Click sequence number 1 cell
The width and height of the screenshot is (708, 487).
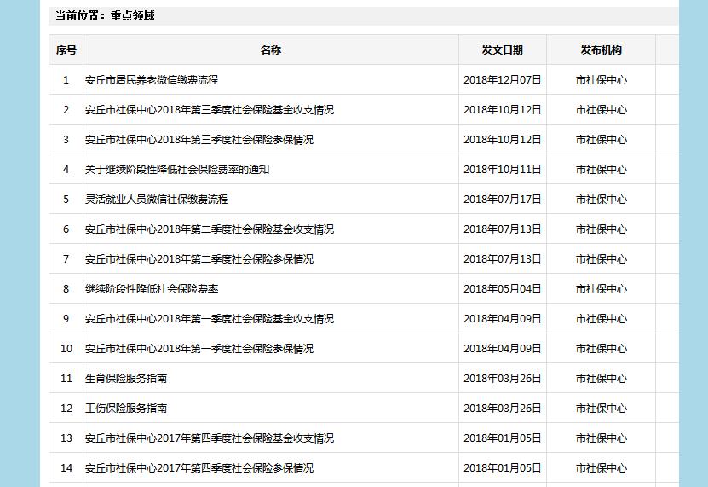click(x=66, y=80)
